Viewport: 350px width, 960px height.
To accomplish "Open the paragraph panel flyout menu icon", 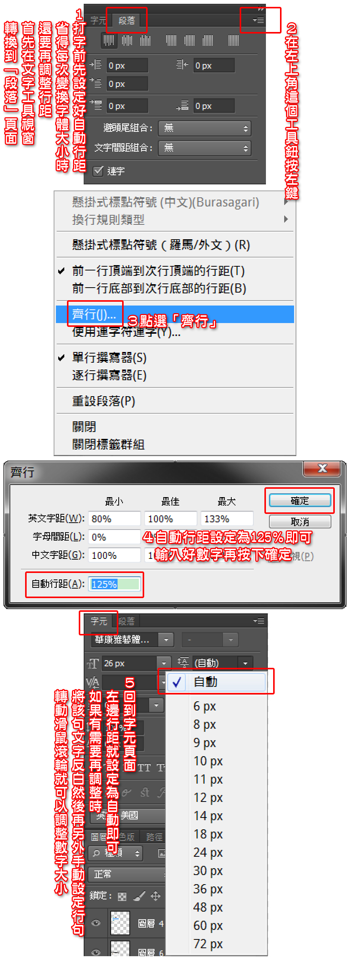I will point(259,20).
